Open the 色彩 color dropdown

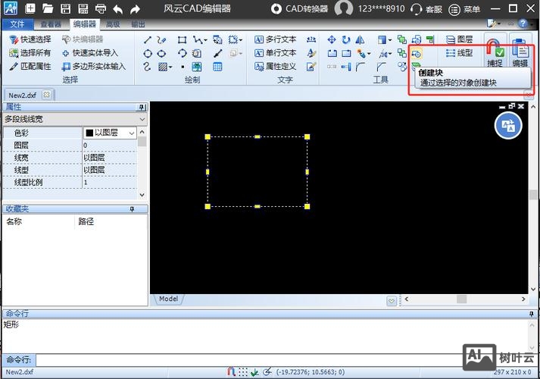[132, 133]
